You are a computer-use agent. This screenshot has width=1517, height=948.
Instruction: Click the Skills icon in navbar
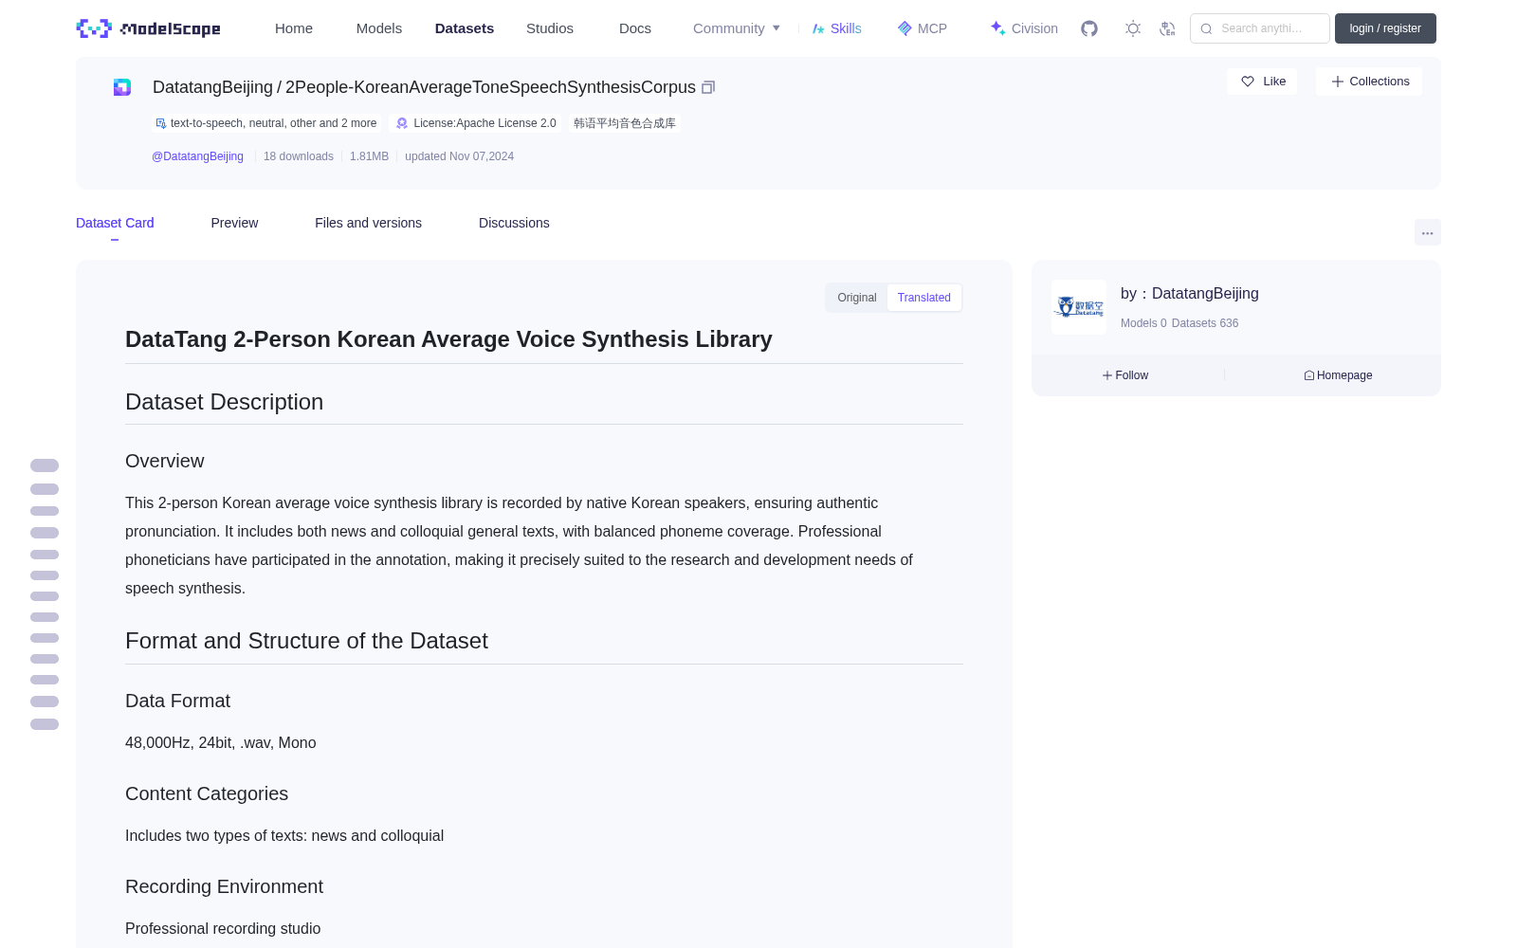click(x=818, y=28)
